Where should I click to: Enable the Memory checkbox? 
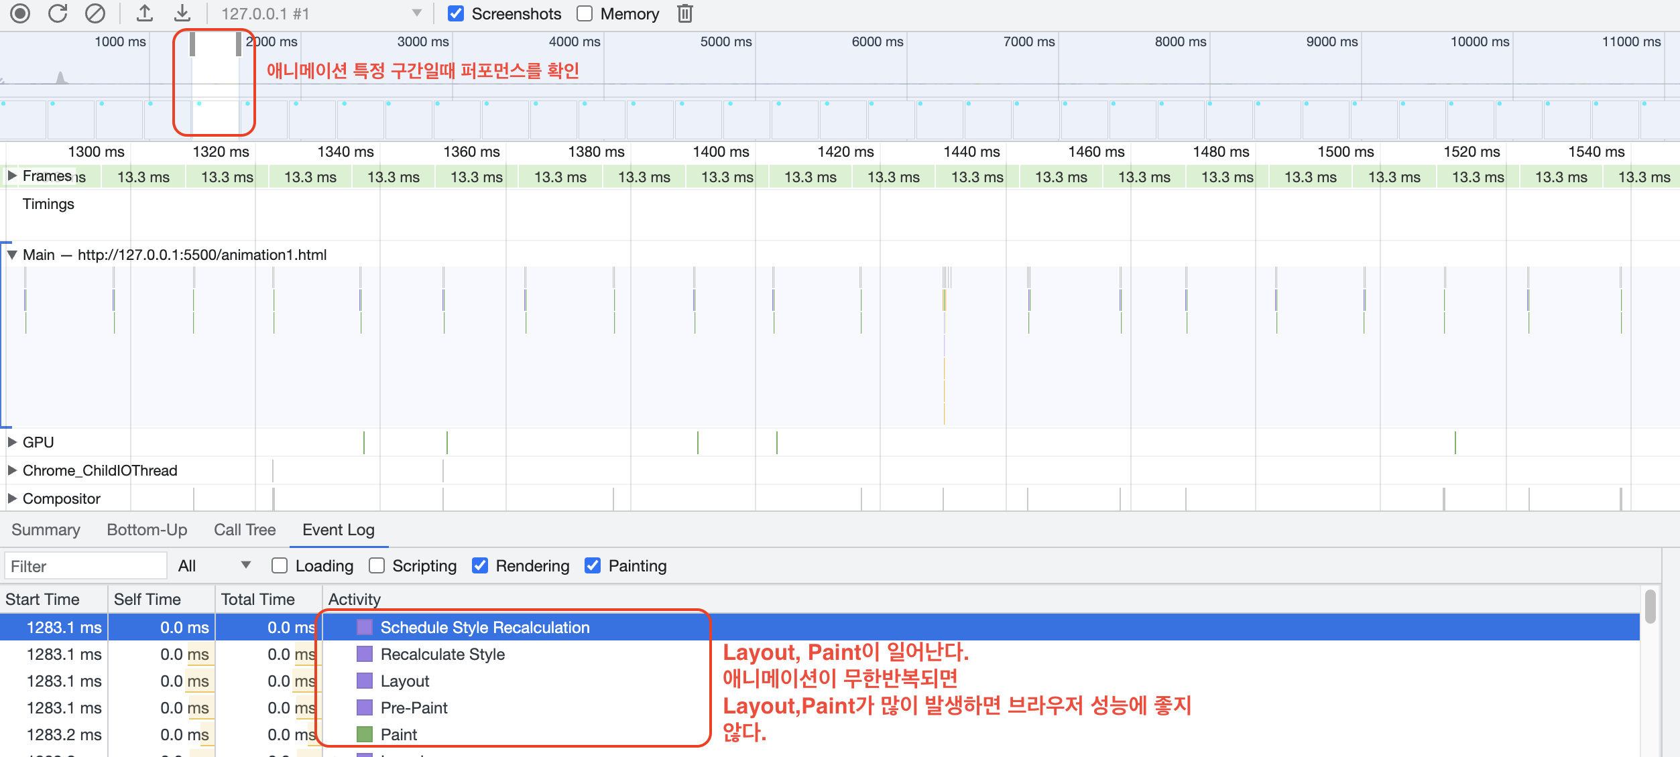(585, 13)
